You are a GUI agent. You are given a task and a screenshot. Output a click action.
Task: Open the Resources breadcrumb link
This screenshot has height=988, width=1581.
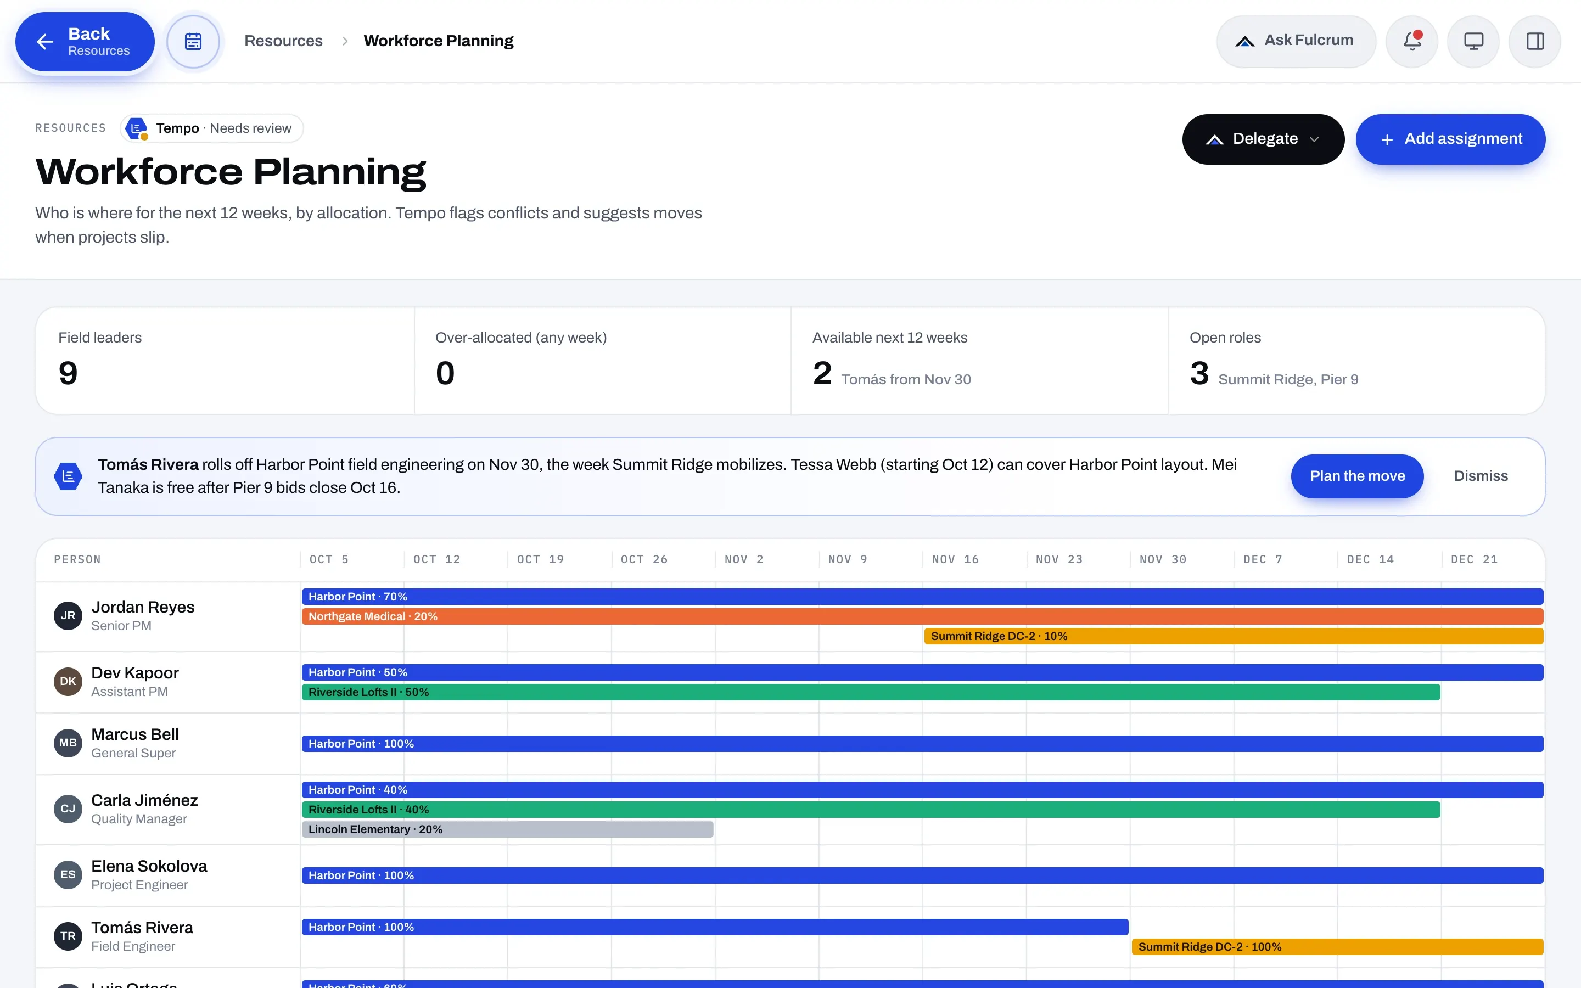(x=283, y=41)
